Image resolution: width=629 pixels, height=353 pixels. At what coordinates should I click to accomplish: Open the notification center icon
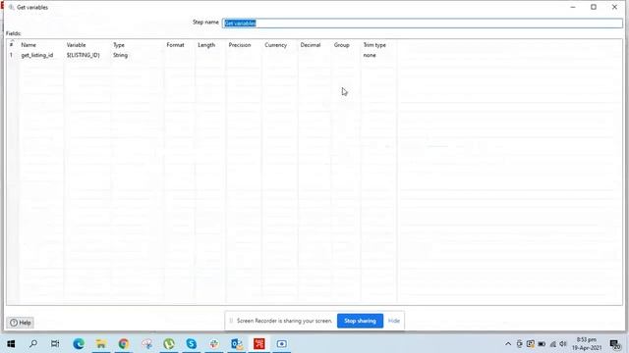click(614, 344)
